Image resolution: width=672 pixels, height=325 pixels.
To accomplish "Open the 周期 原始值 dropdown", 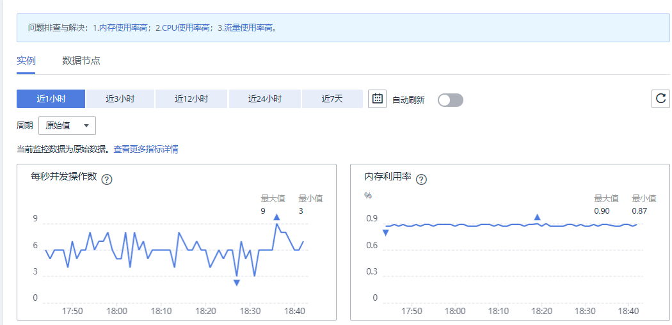I will click(x=67, y=125).
